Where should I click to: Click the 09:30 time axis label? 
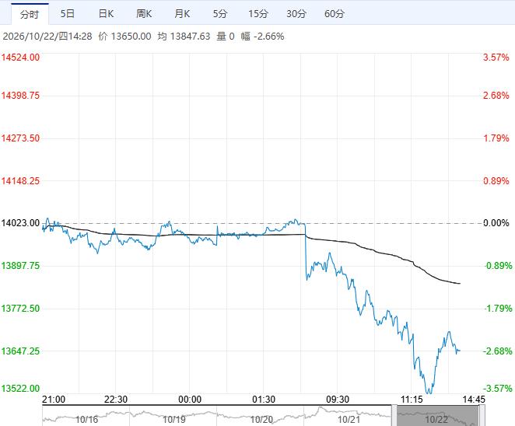click(x=338, y=400)
